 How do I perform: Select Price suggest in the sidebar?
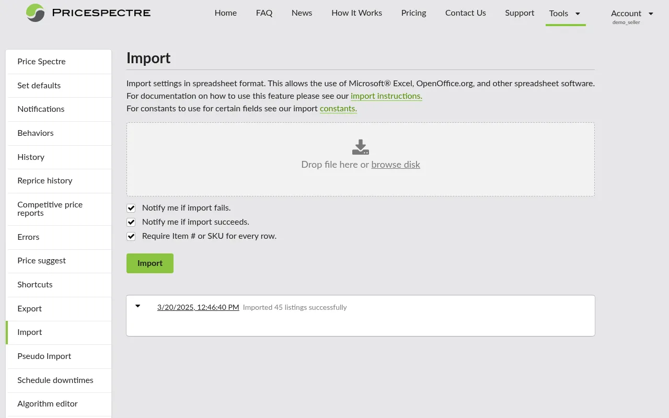(x=41, y=261)
